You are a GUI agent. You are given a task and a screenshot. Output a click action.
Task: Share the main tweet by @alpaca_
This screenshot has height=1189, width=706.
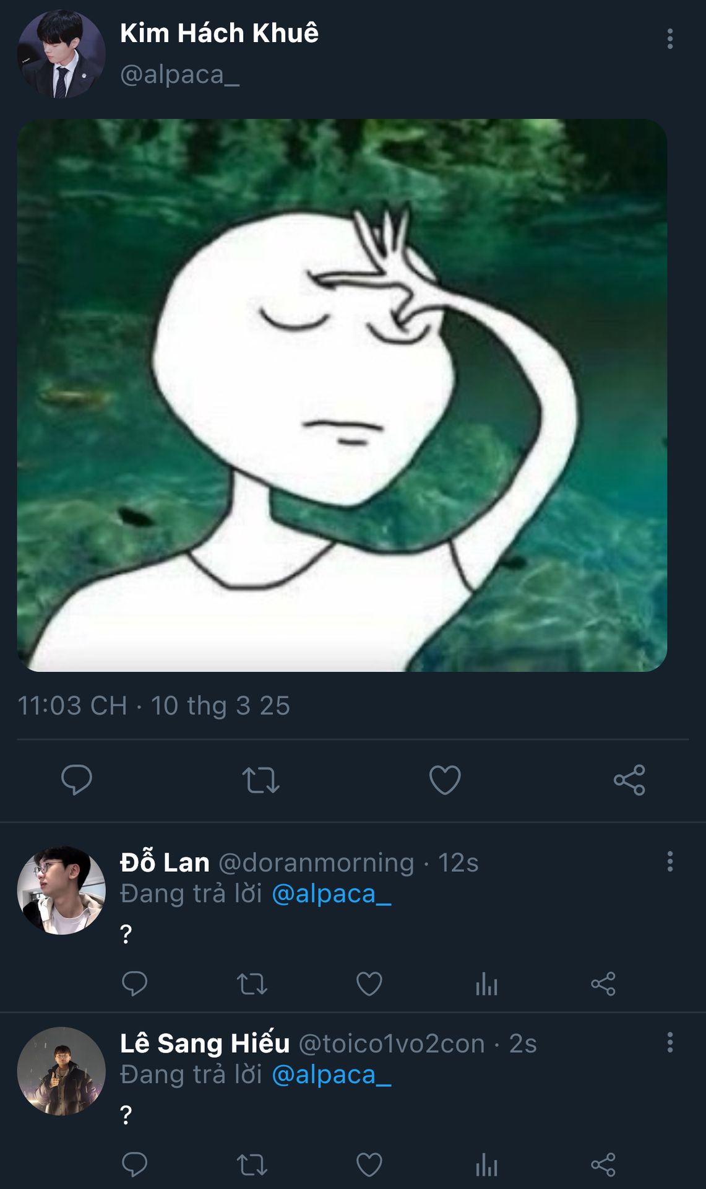(x=629, y=780)
